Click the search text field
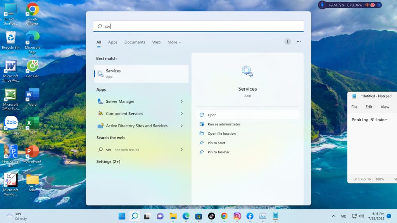The height and width of the screenshot is (223, 397). (x=198, y=26)
